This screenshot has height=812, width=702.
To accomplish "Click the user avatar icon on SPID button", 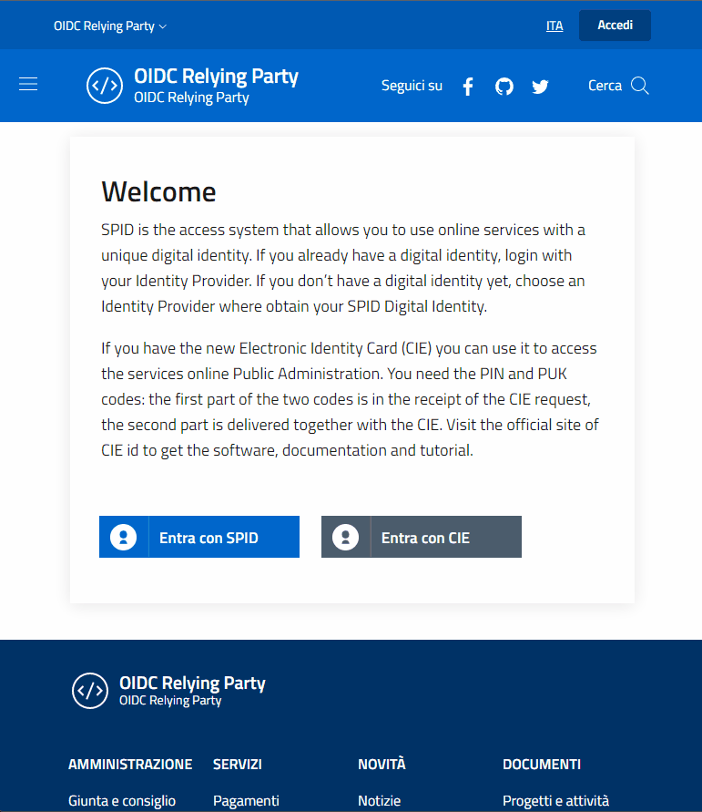I will click(x=124, y=537).
